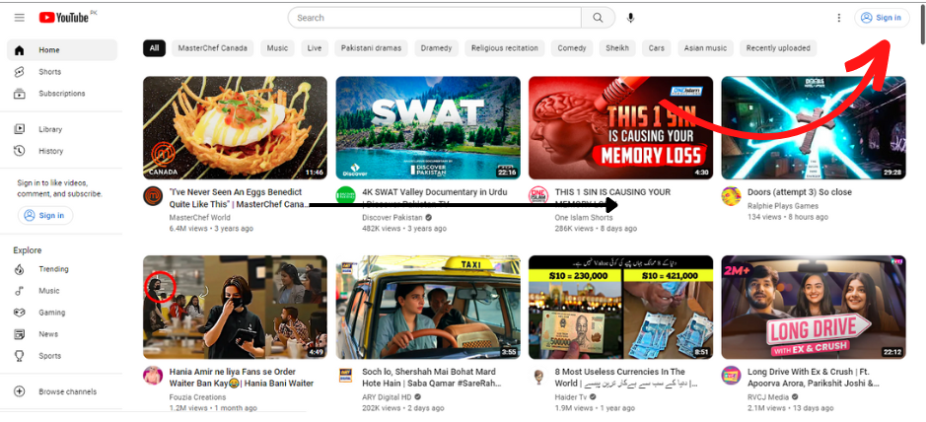The image size is (926, 422).
Task: Open the Eggs Benedict video thumbnail
Action: pyautogui.click(x=235, y=127)
